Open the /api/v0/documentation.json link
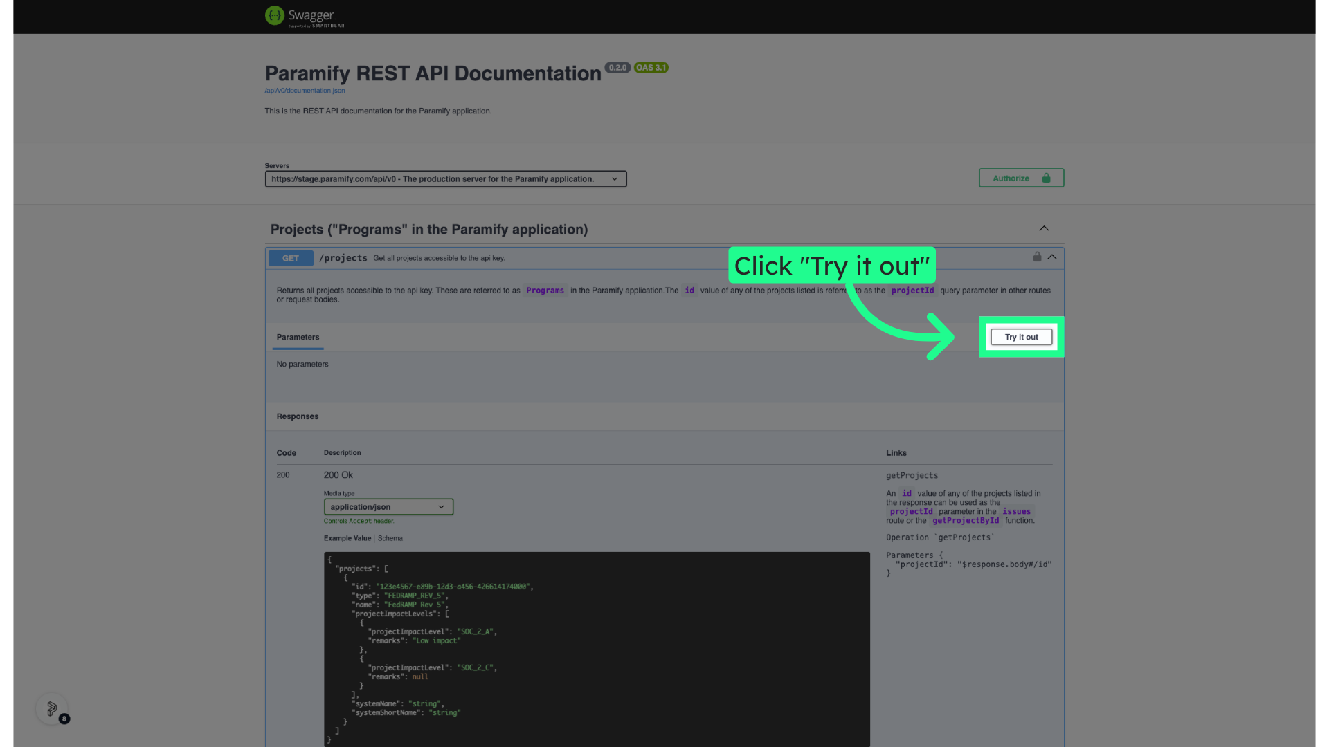Viewport: 1329px width, 747px height. tap(305, 91)
